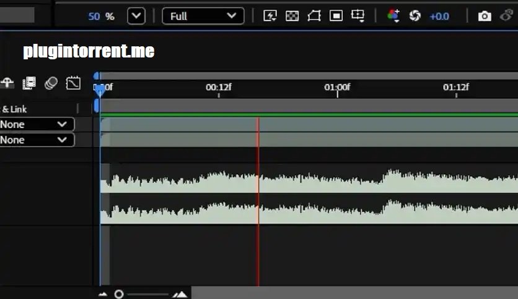
Task: Open grid and guide options icon
Action: [358, 16]
